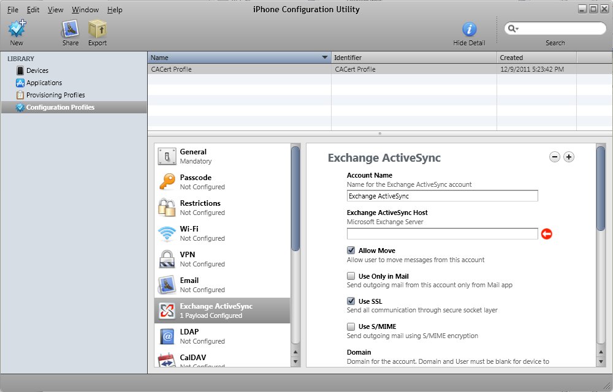Enable the Use Only in Mail checkbox
Screen dimensions: 613x392
351,276
